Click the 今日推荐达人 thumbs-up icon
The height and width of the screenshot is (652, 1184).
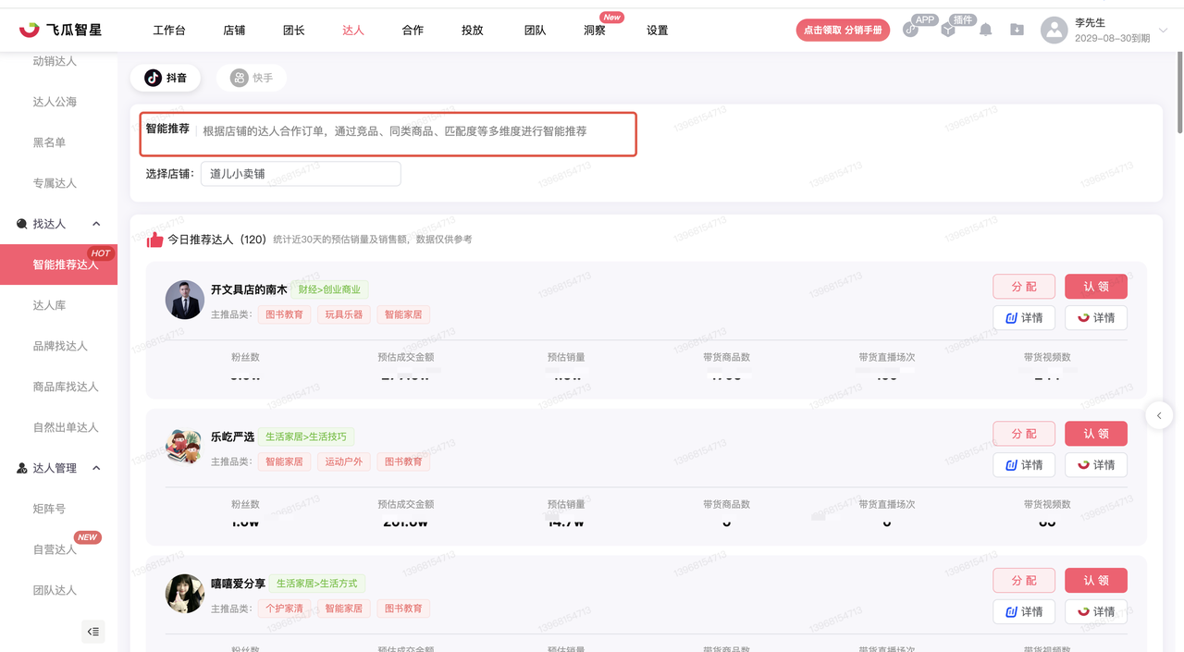point(155,240)
